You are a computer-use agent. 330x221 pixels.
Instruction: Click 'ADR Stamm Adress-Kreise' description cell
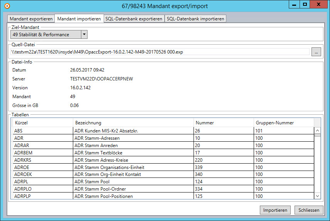coord(133,160)
